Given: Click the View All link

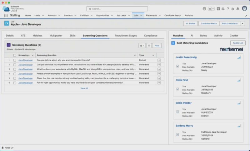Looking at the screenshot, I should click(84, 88).
